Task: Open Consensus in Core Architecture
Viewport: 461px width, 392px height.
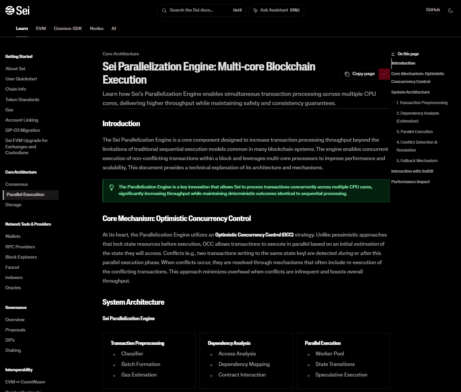Action: (x=16, y=184)
